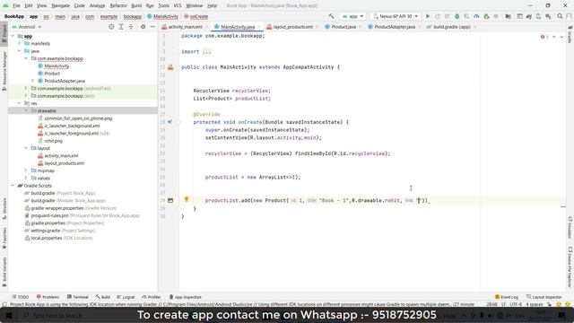
Task: Open Search Everywhere magnifier icon
Action: click(560, 16)
